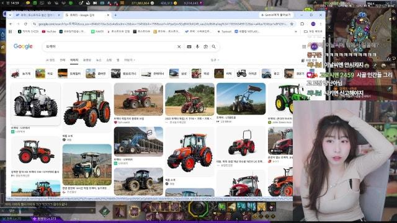Open the 도구 tools dropdown
This screenshot has height=223, width=397.
pos(215,60)
